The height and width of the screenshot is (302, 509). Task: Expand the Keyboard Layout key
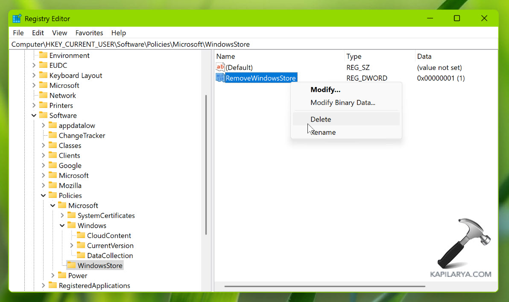click(34, 75)
